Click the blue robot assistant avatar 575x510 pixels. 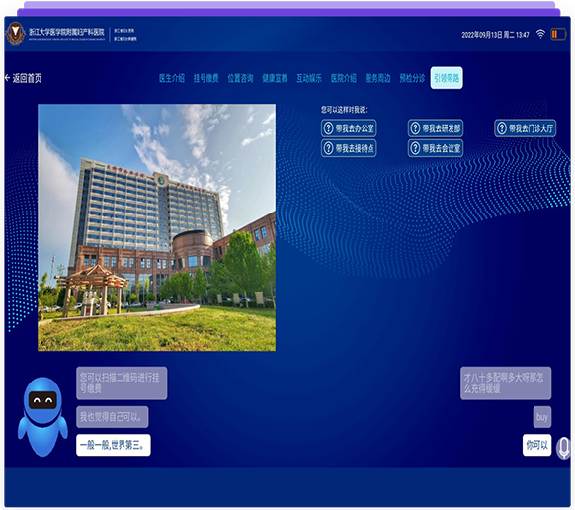pyautogui.click(x=42, y=417)
